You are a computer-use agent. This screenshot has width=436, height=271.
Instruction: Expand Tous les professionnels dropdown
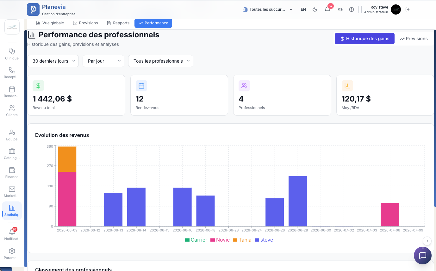click(161, 61)
